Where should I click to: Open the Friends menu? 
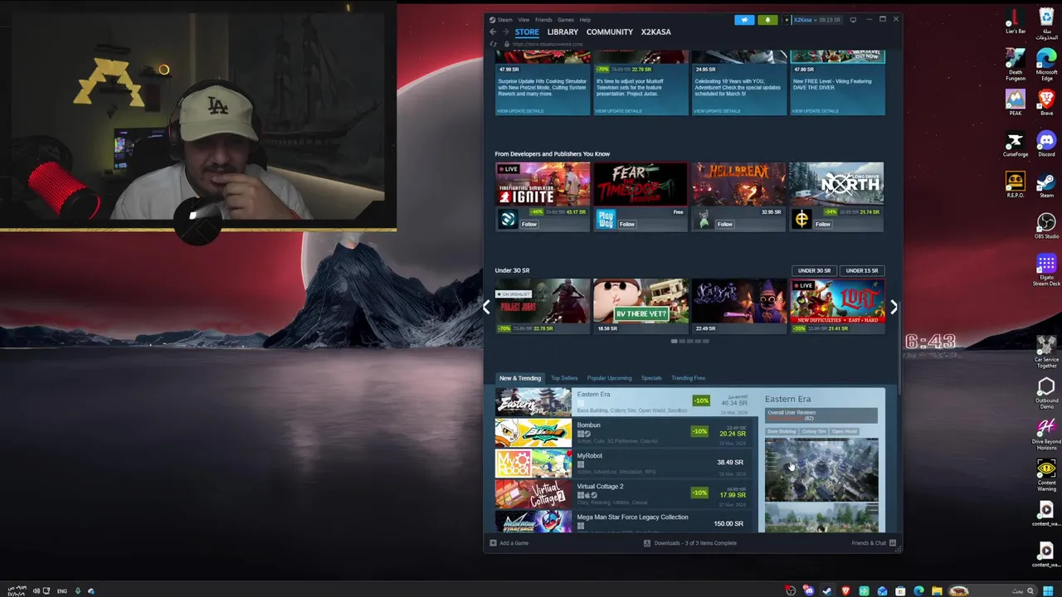click(x=543, y=20)
